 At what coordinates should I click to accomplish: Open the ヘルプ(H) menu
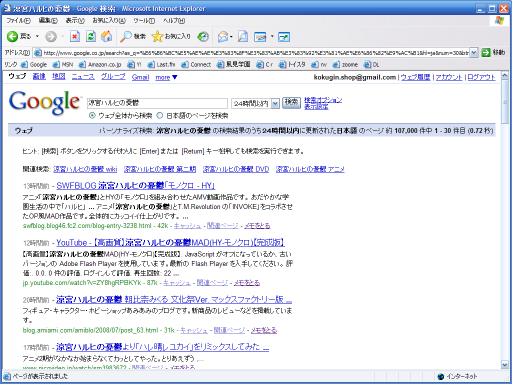[174, 20]
